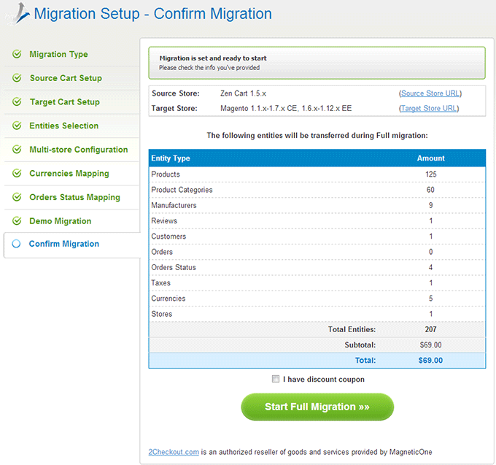Viewport: 496px width, 465px height.
Task: Go to Target Cart Setup step
Action: (64, 102)
